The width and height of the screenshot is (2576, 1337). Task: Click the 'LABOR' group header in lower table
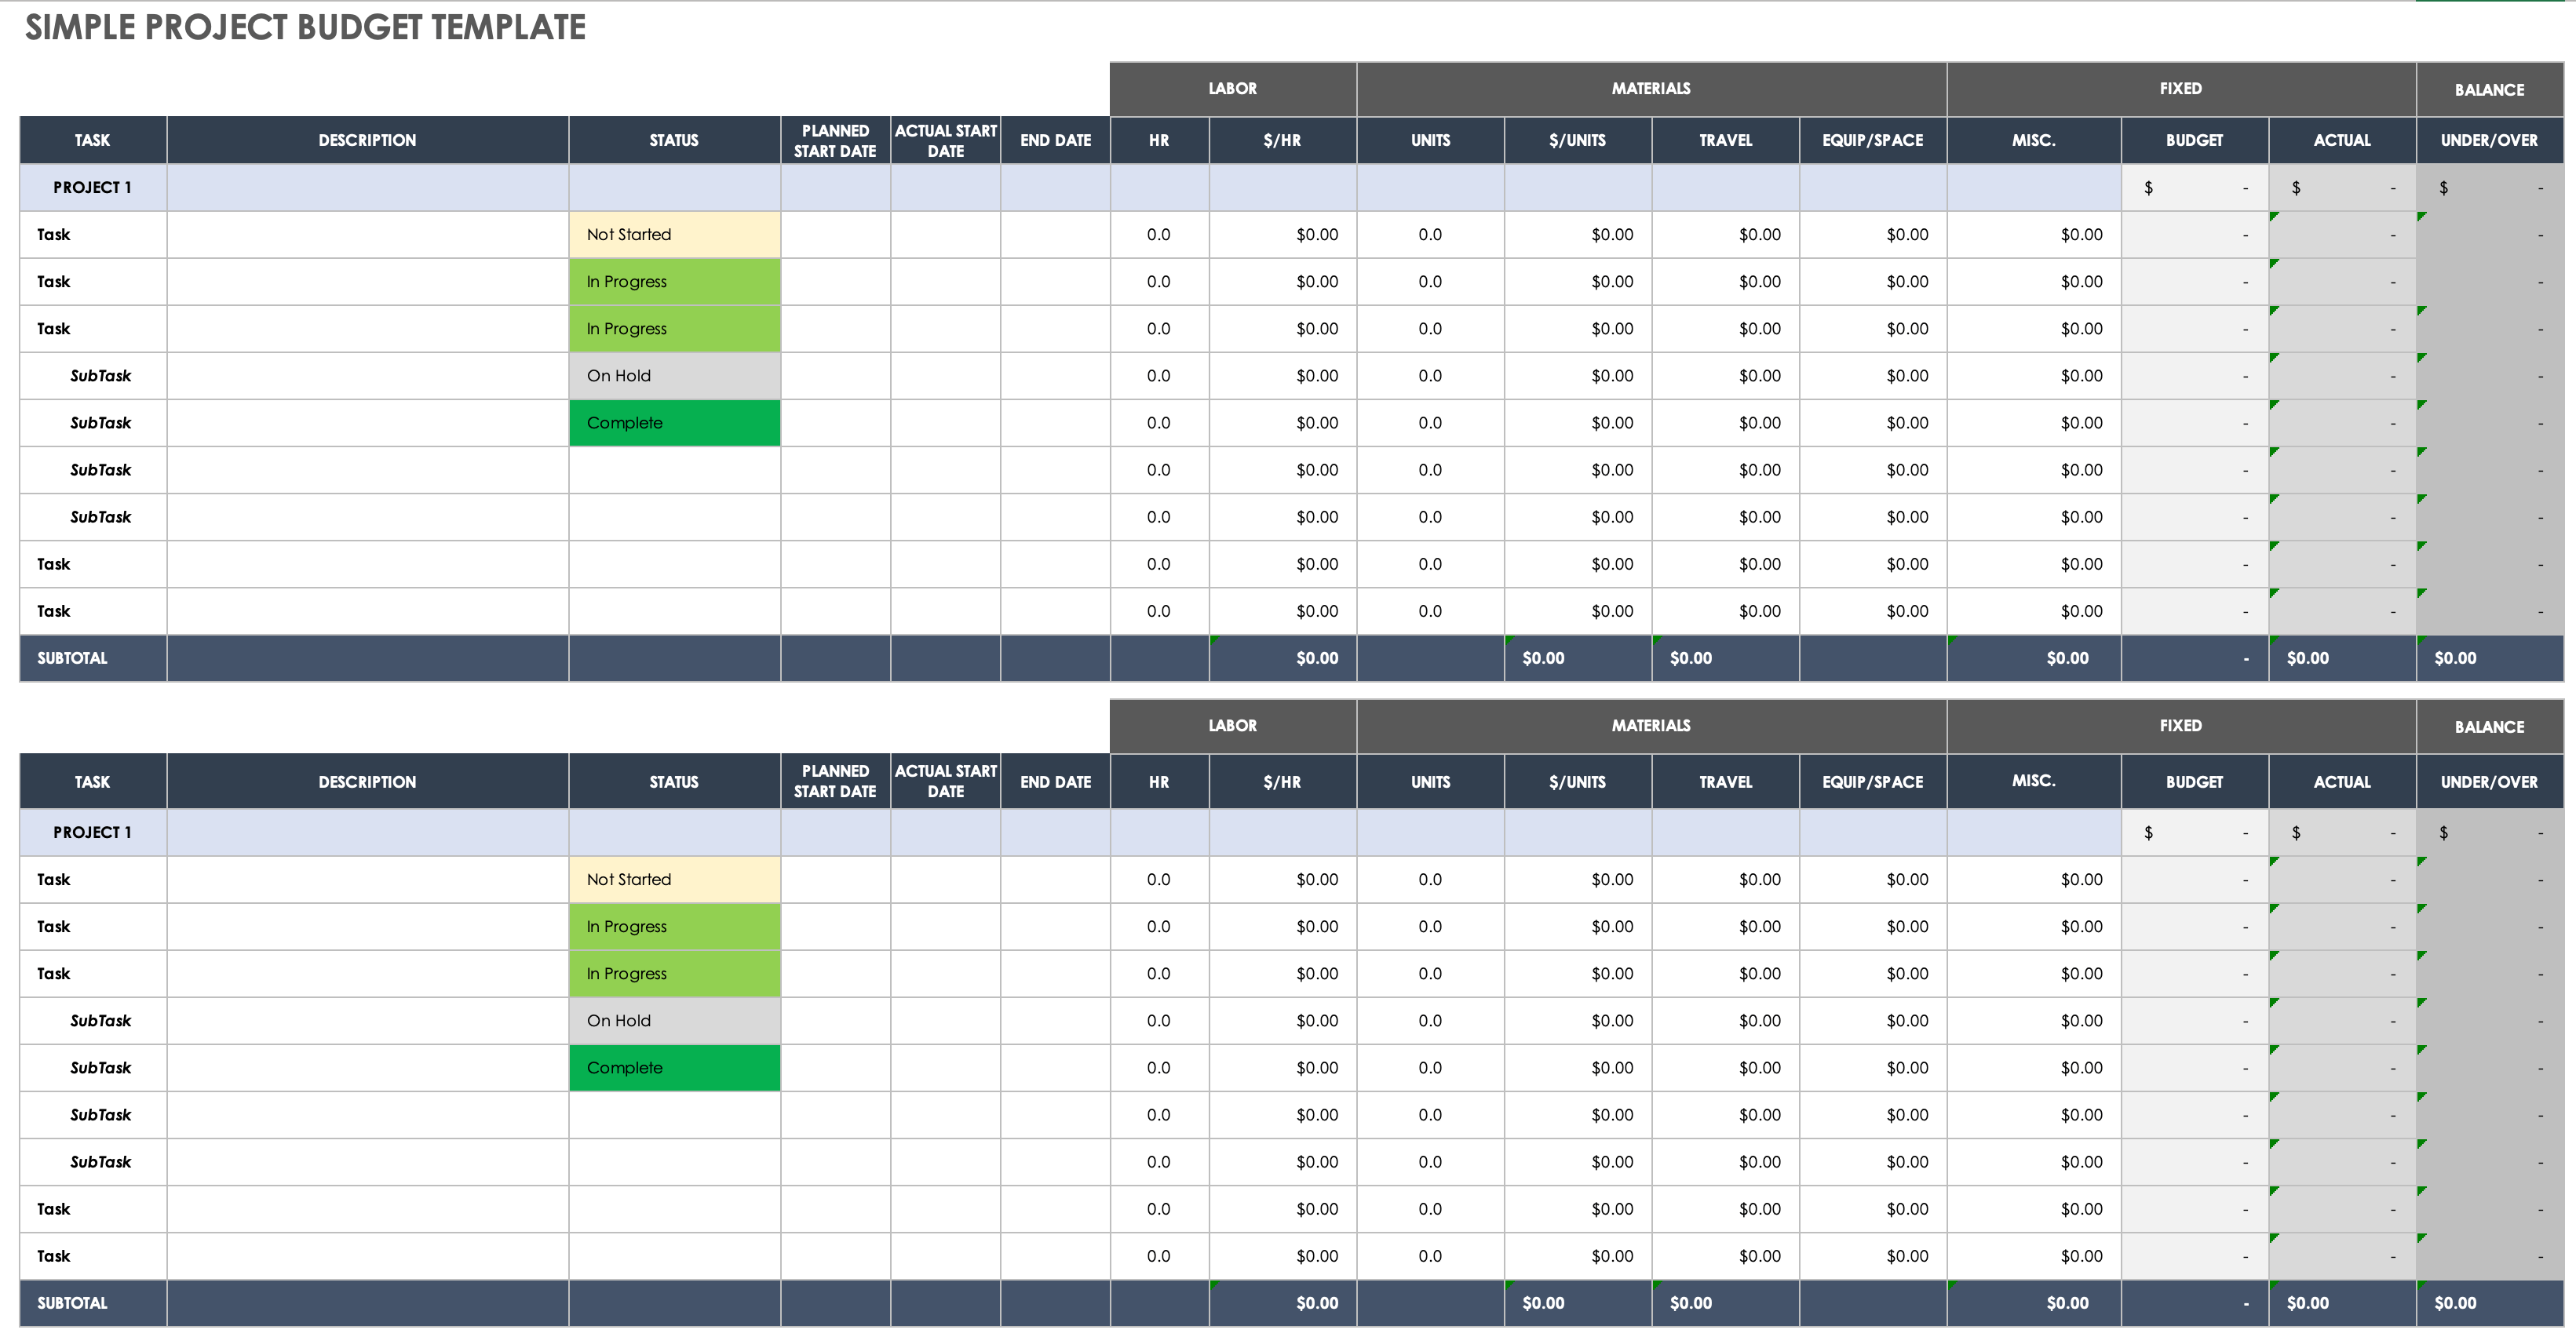1233,726
